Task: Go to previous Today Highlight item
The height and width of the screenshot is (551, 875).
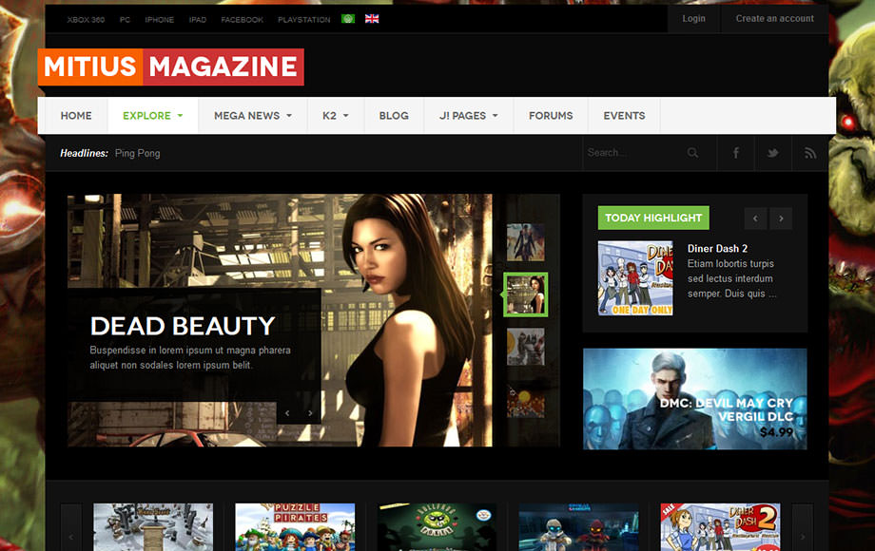Action: click(756, 218)
